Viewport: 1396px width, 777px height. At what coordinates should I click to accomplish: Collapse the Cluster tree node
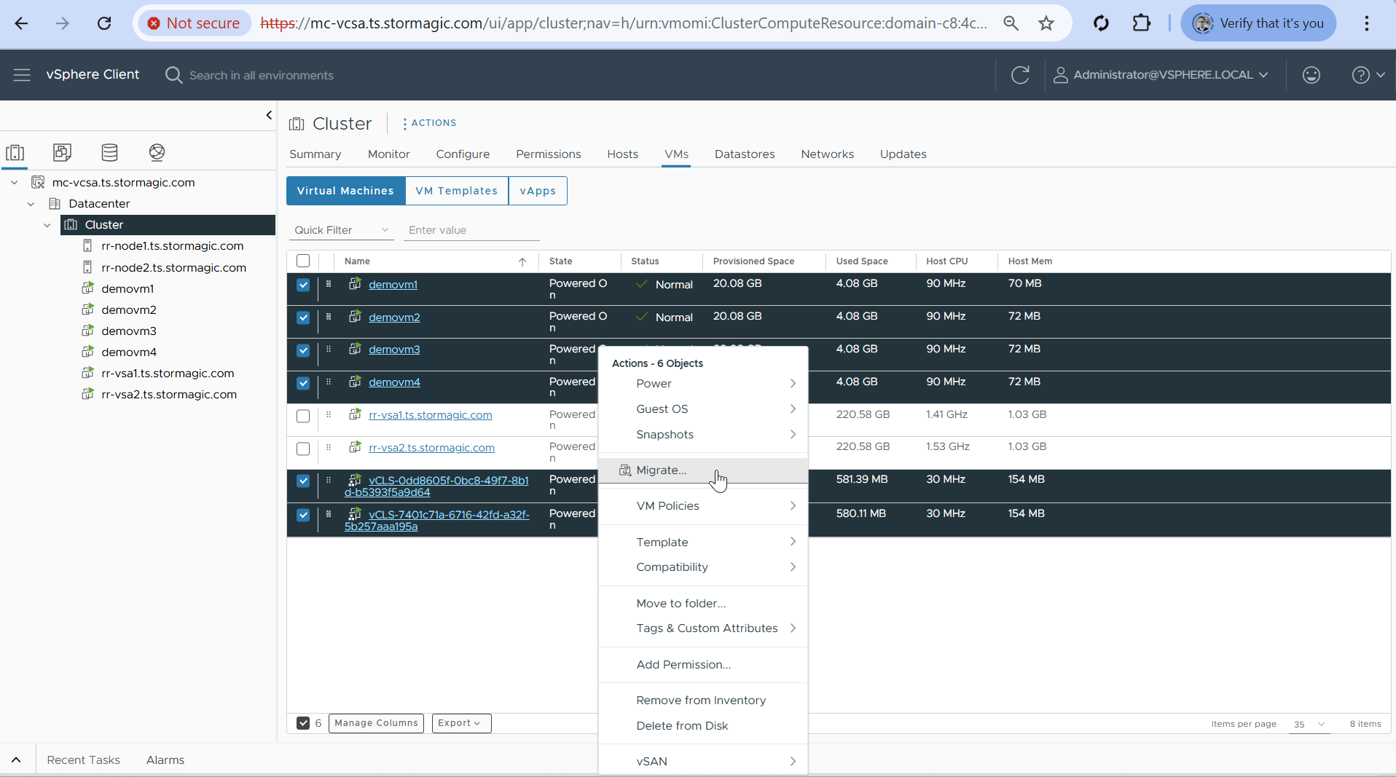pyautogui.click(x=47, y=225)
